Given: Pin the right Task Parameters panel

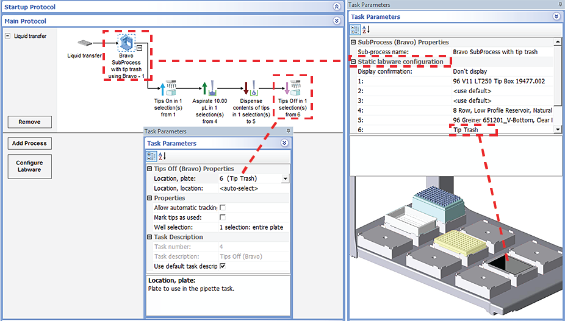Looking at the screenshot, I should click(x=560, y=5).
